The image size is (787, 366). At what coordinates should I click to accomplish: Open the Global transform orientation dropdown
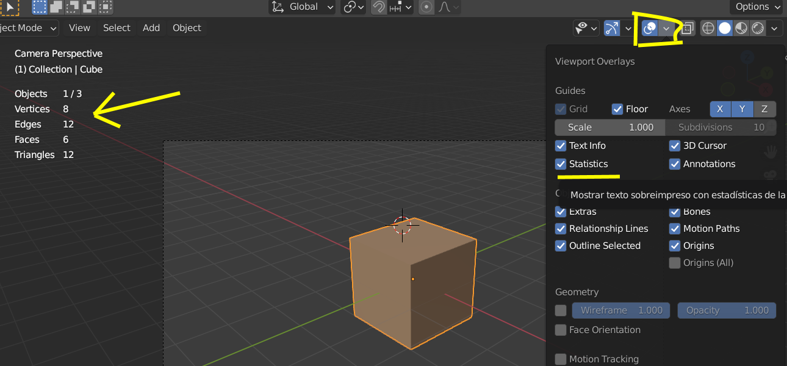301,7
